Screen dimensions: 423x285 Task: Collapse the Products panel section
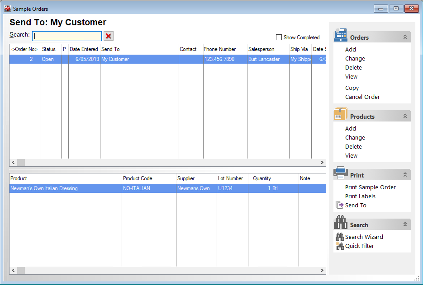click(405, 116)
